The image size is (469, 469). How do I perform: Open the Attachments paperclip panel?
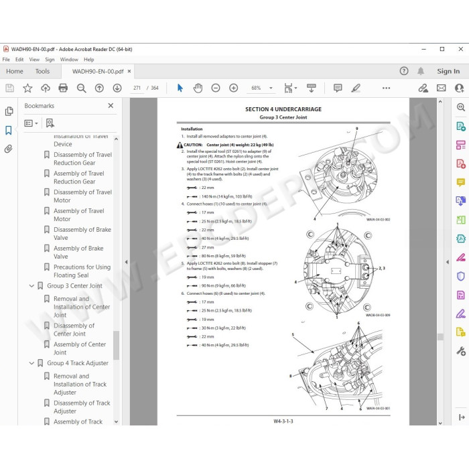pos(8,149)
